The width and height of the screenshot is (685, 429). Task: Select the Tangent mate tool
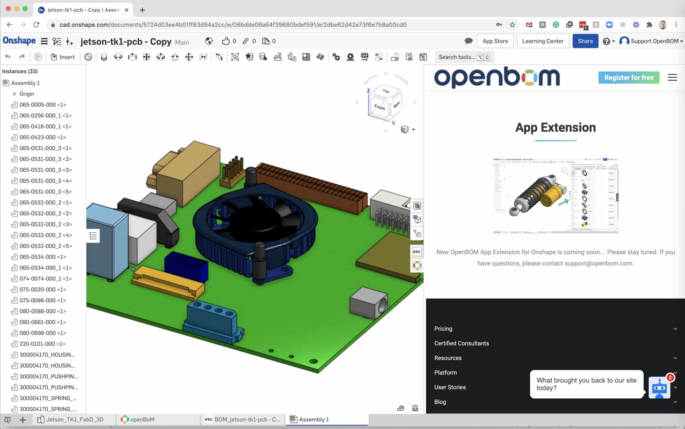click(219, 57)
